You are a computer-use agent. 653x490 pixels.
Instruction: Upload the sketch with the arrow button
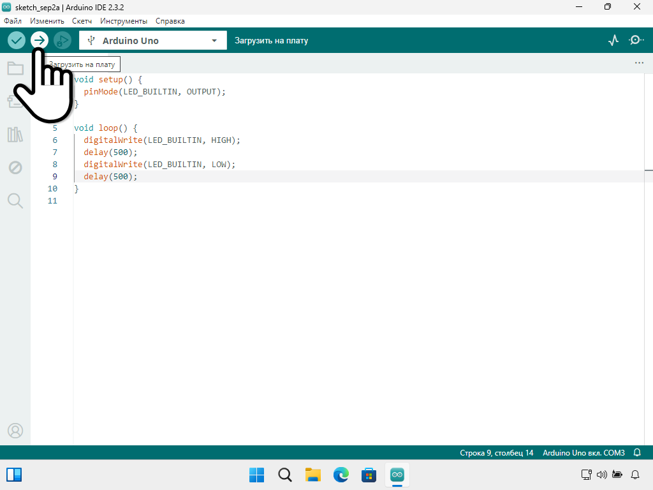[x=40, y=40]
